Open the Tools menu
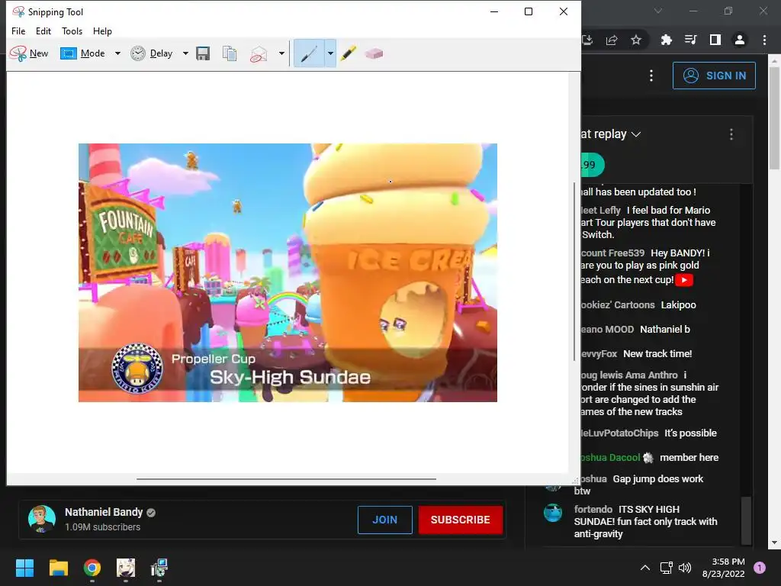781x586 pixels. [72, 31]
